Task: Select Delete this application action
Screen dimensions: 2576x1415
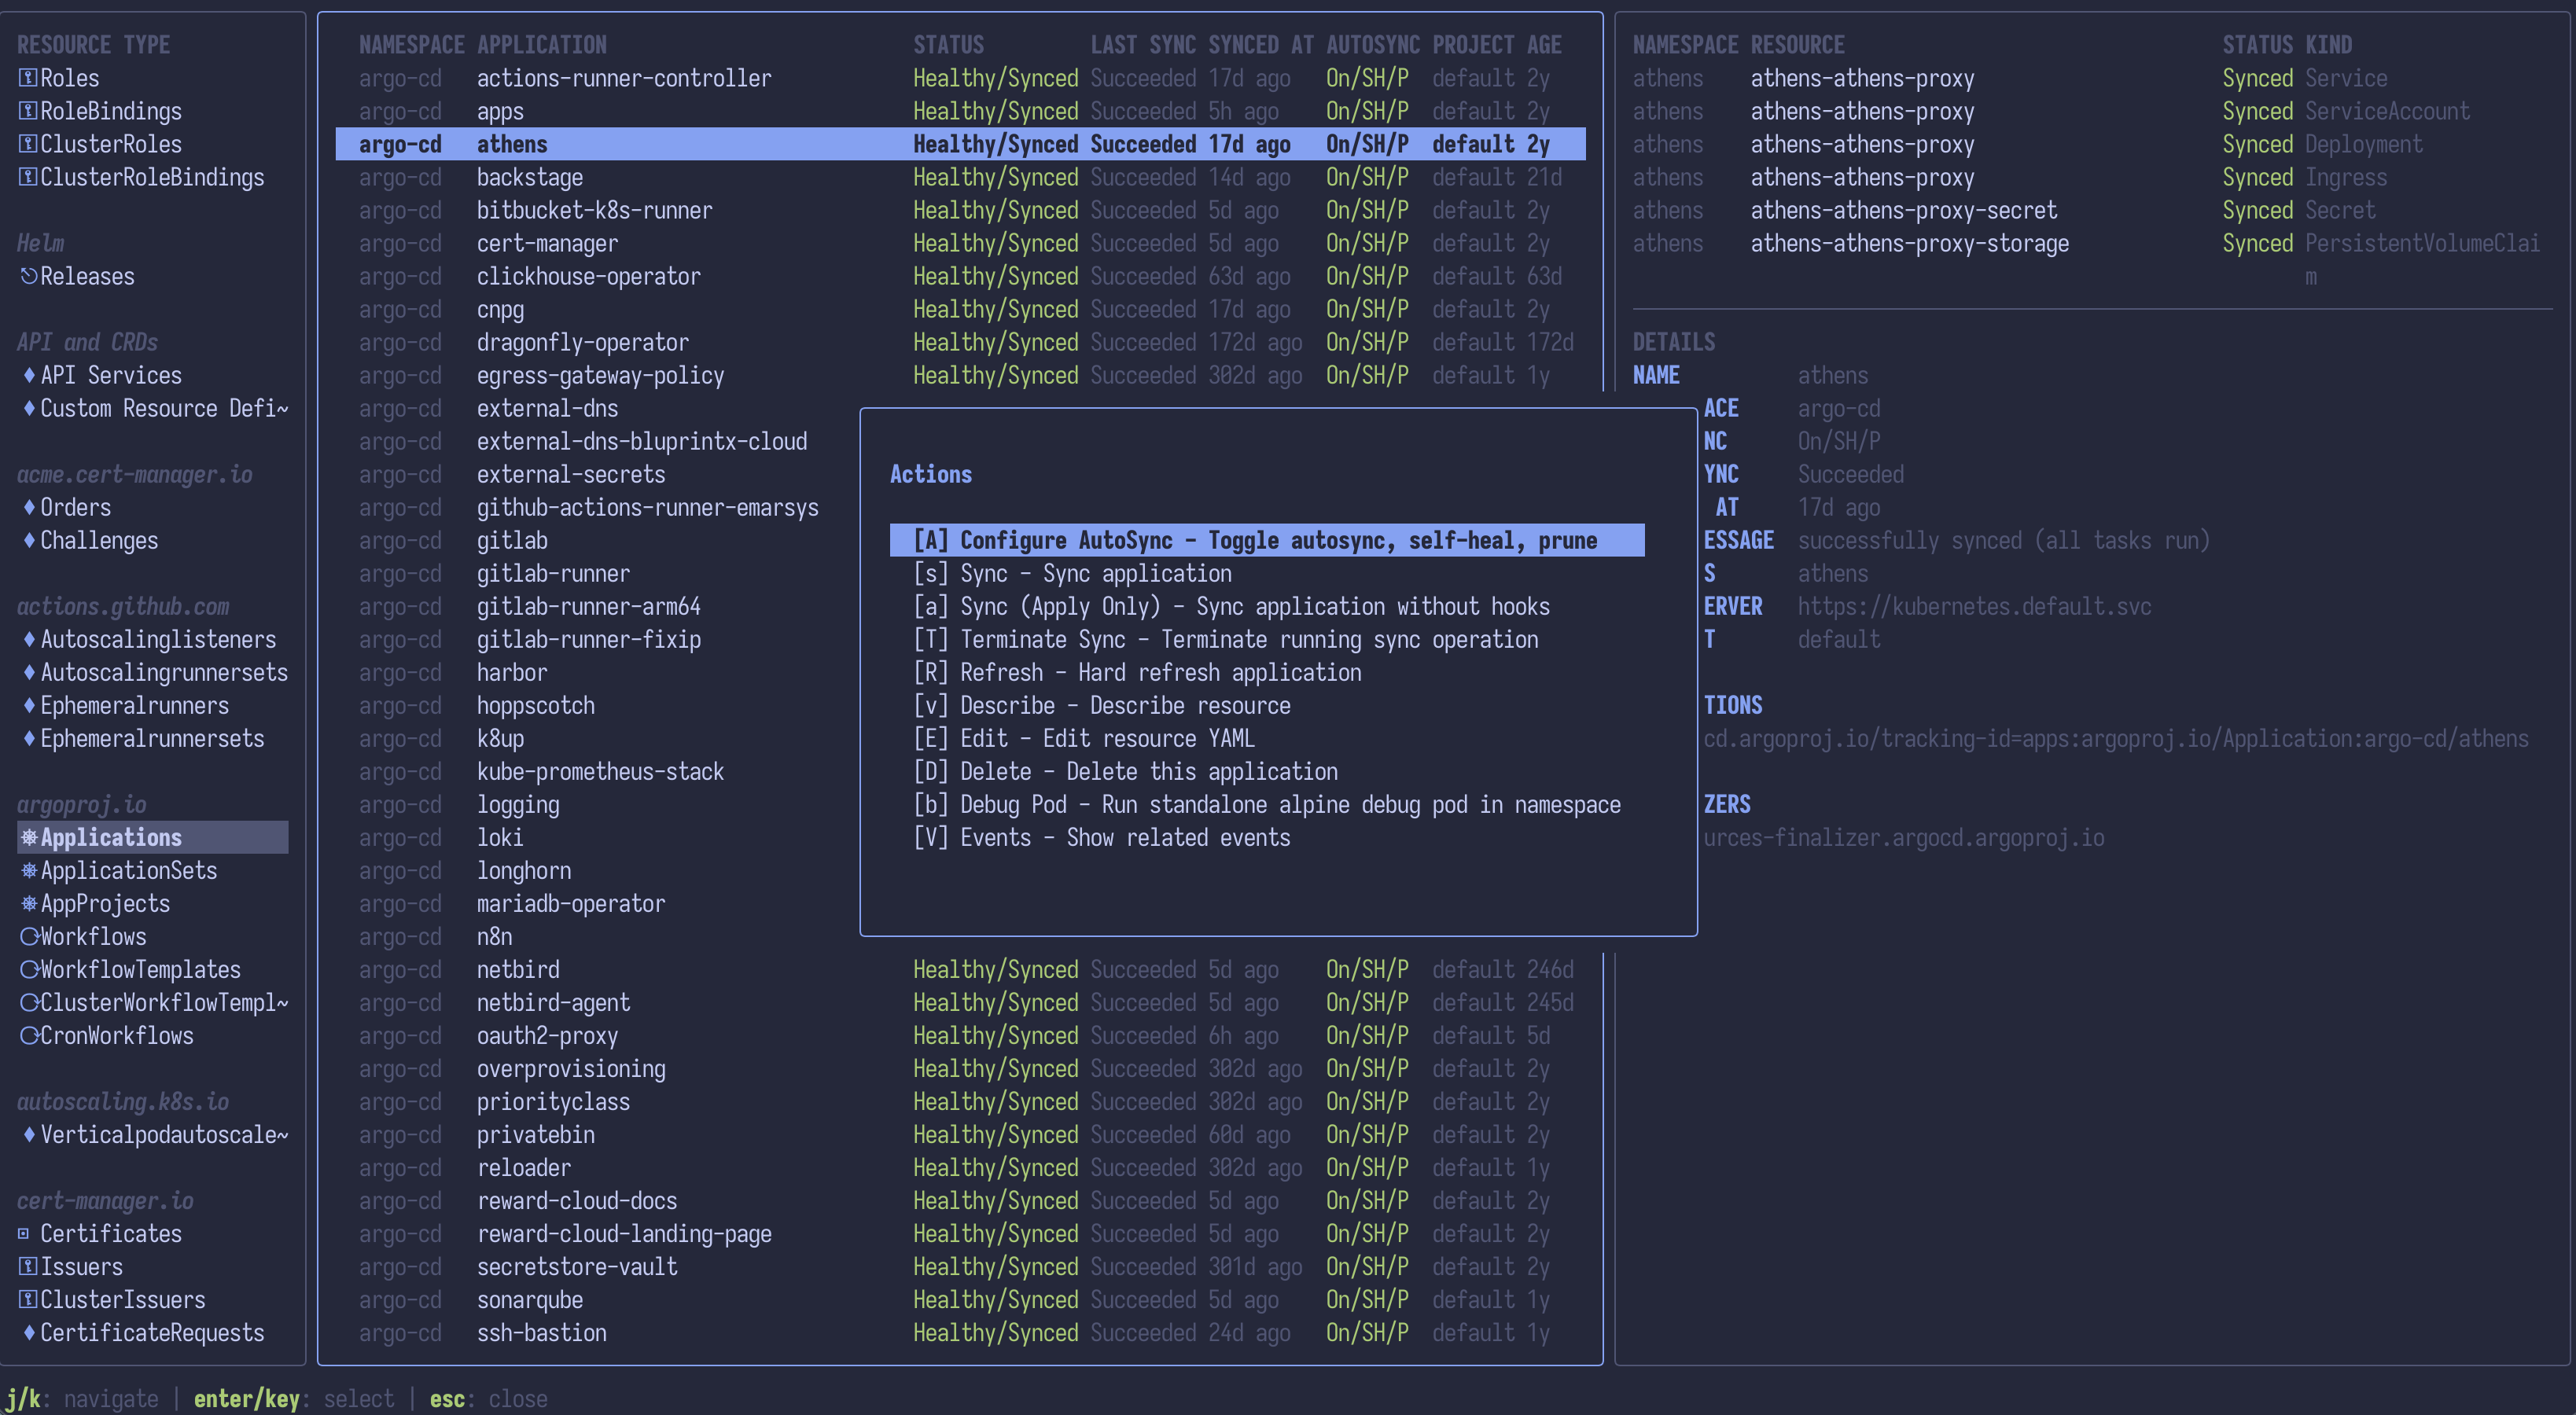Action: [x=1127, y=771]
